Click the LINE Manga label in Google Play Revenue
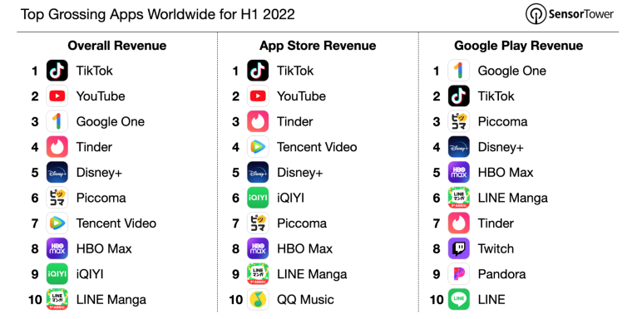The image size is (632, 319). [x=513, y=199]
